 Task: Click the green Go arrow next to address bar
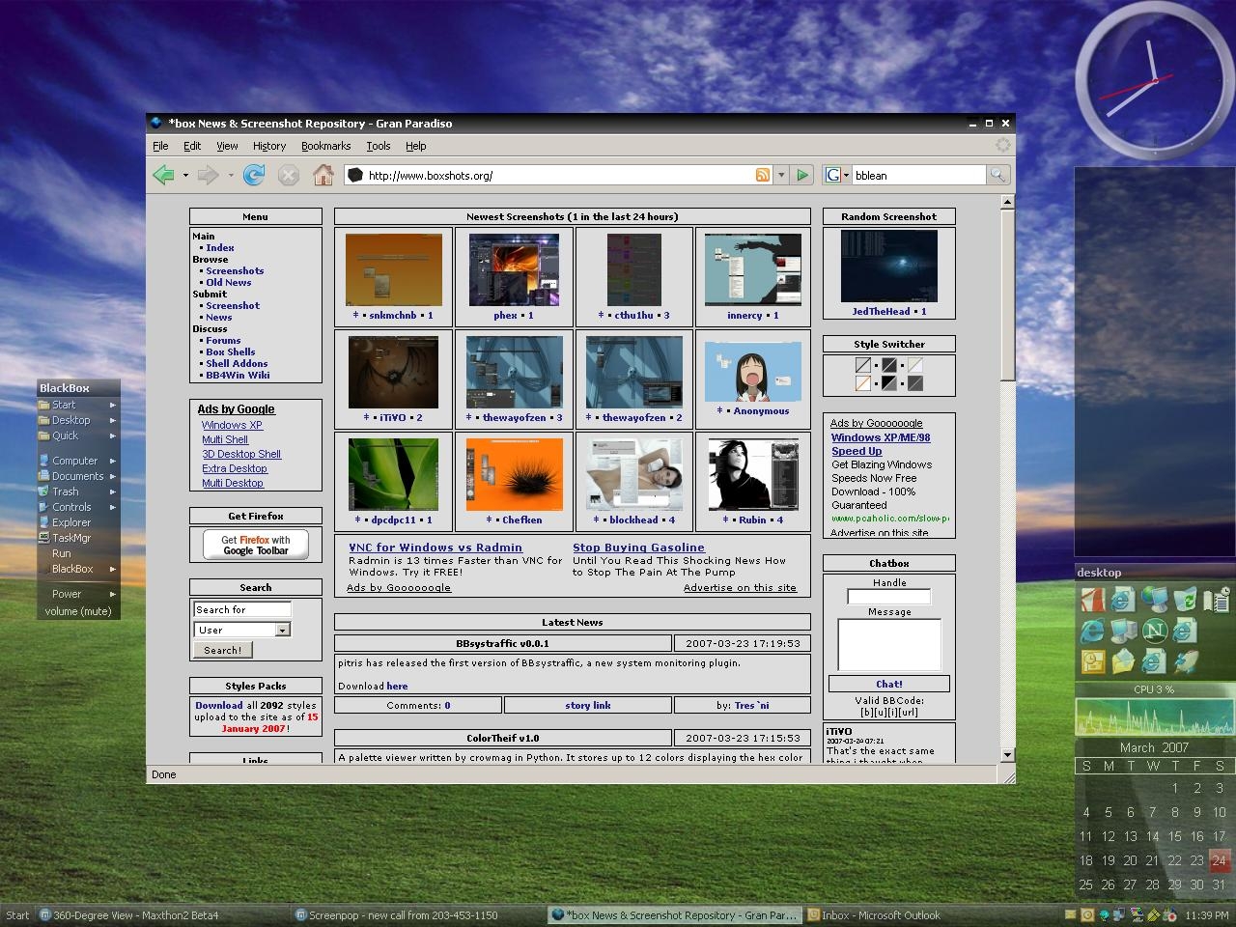click(802, 175)
